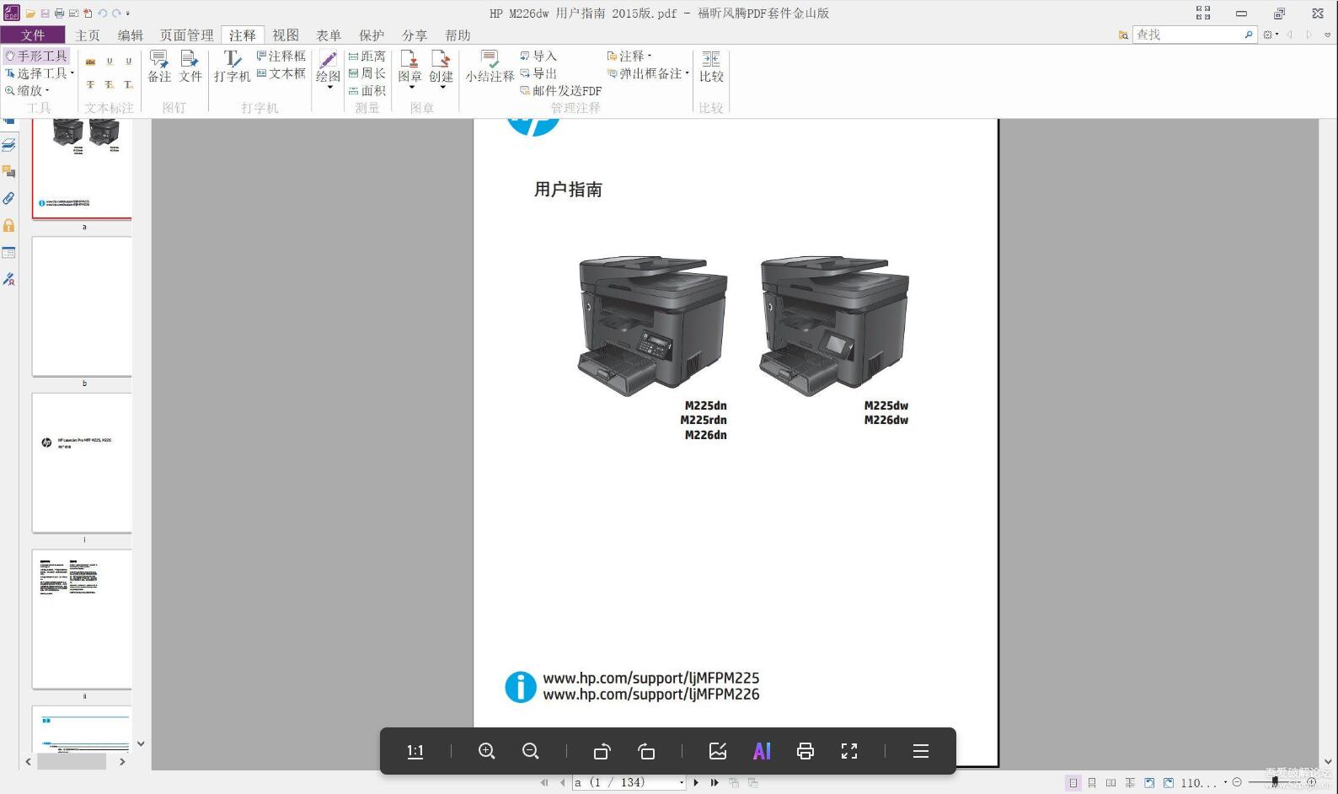Go to next page arrow in status bar
The image size is (1338, 794).
click(x=696, y=782)
